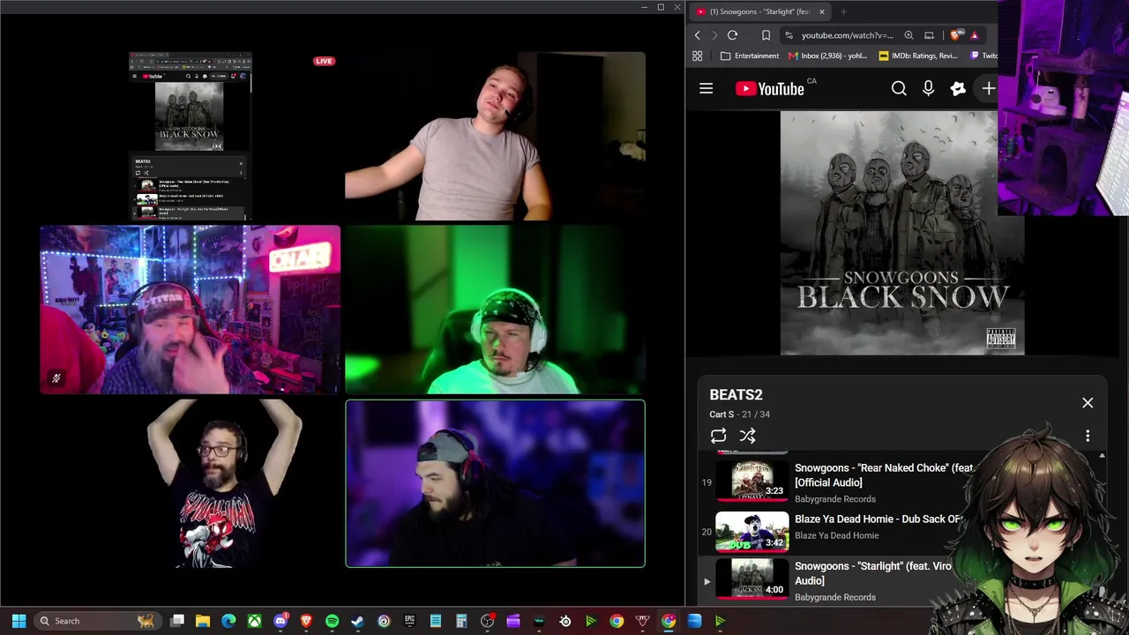Open the YouTube guide hamburger menu
This screenshot has width=1129, height=635.
[x=706, y=88]
